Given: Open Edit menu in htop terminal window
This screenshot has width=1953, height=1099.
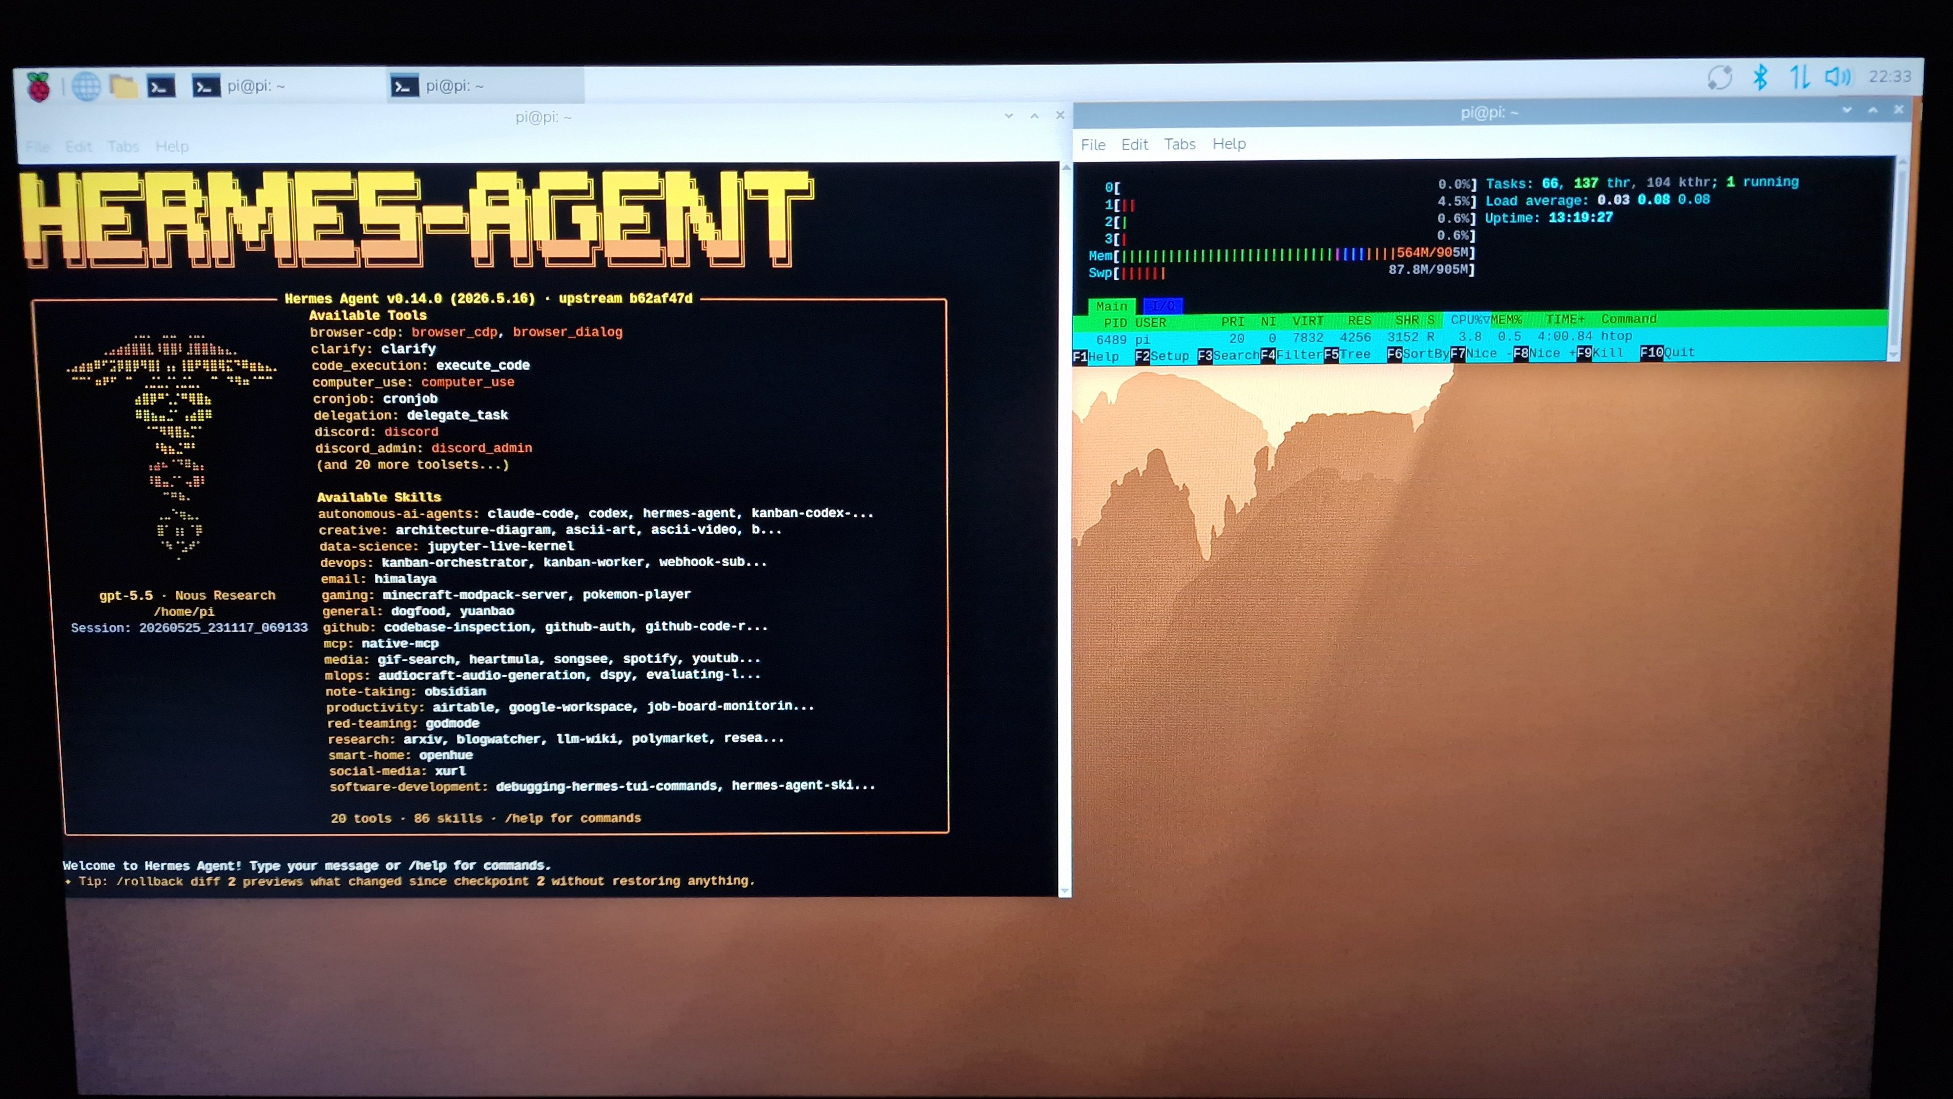Looking at the screenshot, I should coord(1134,144).
